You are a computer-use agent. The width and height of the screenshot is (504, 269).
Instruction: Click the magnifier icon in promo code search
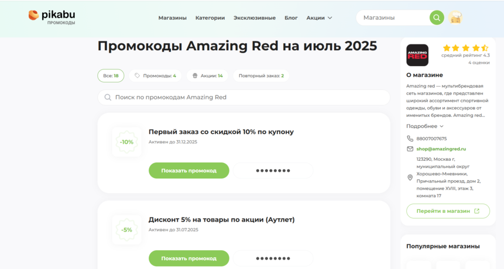click(x=108, y=97)
